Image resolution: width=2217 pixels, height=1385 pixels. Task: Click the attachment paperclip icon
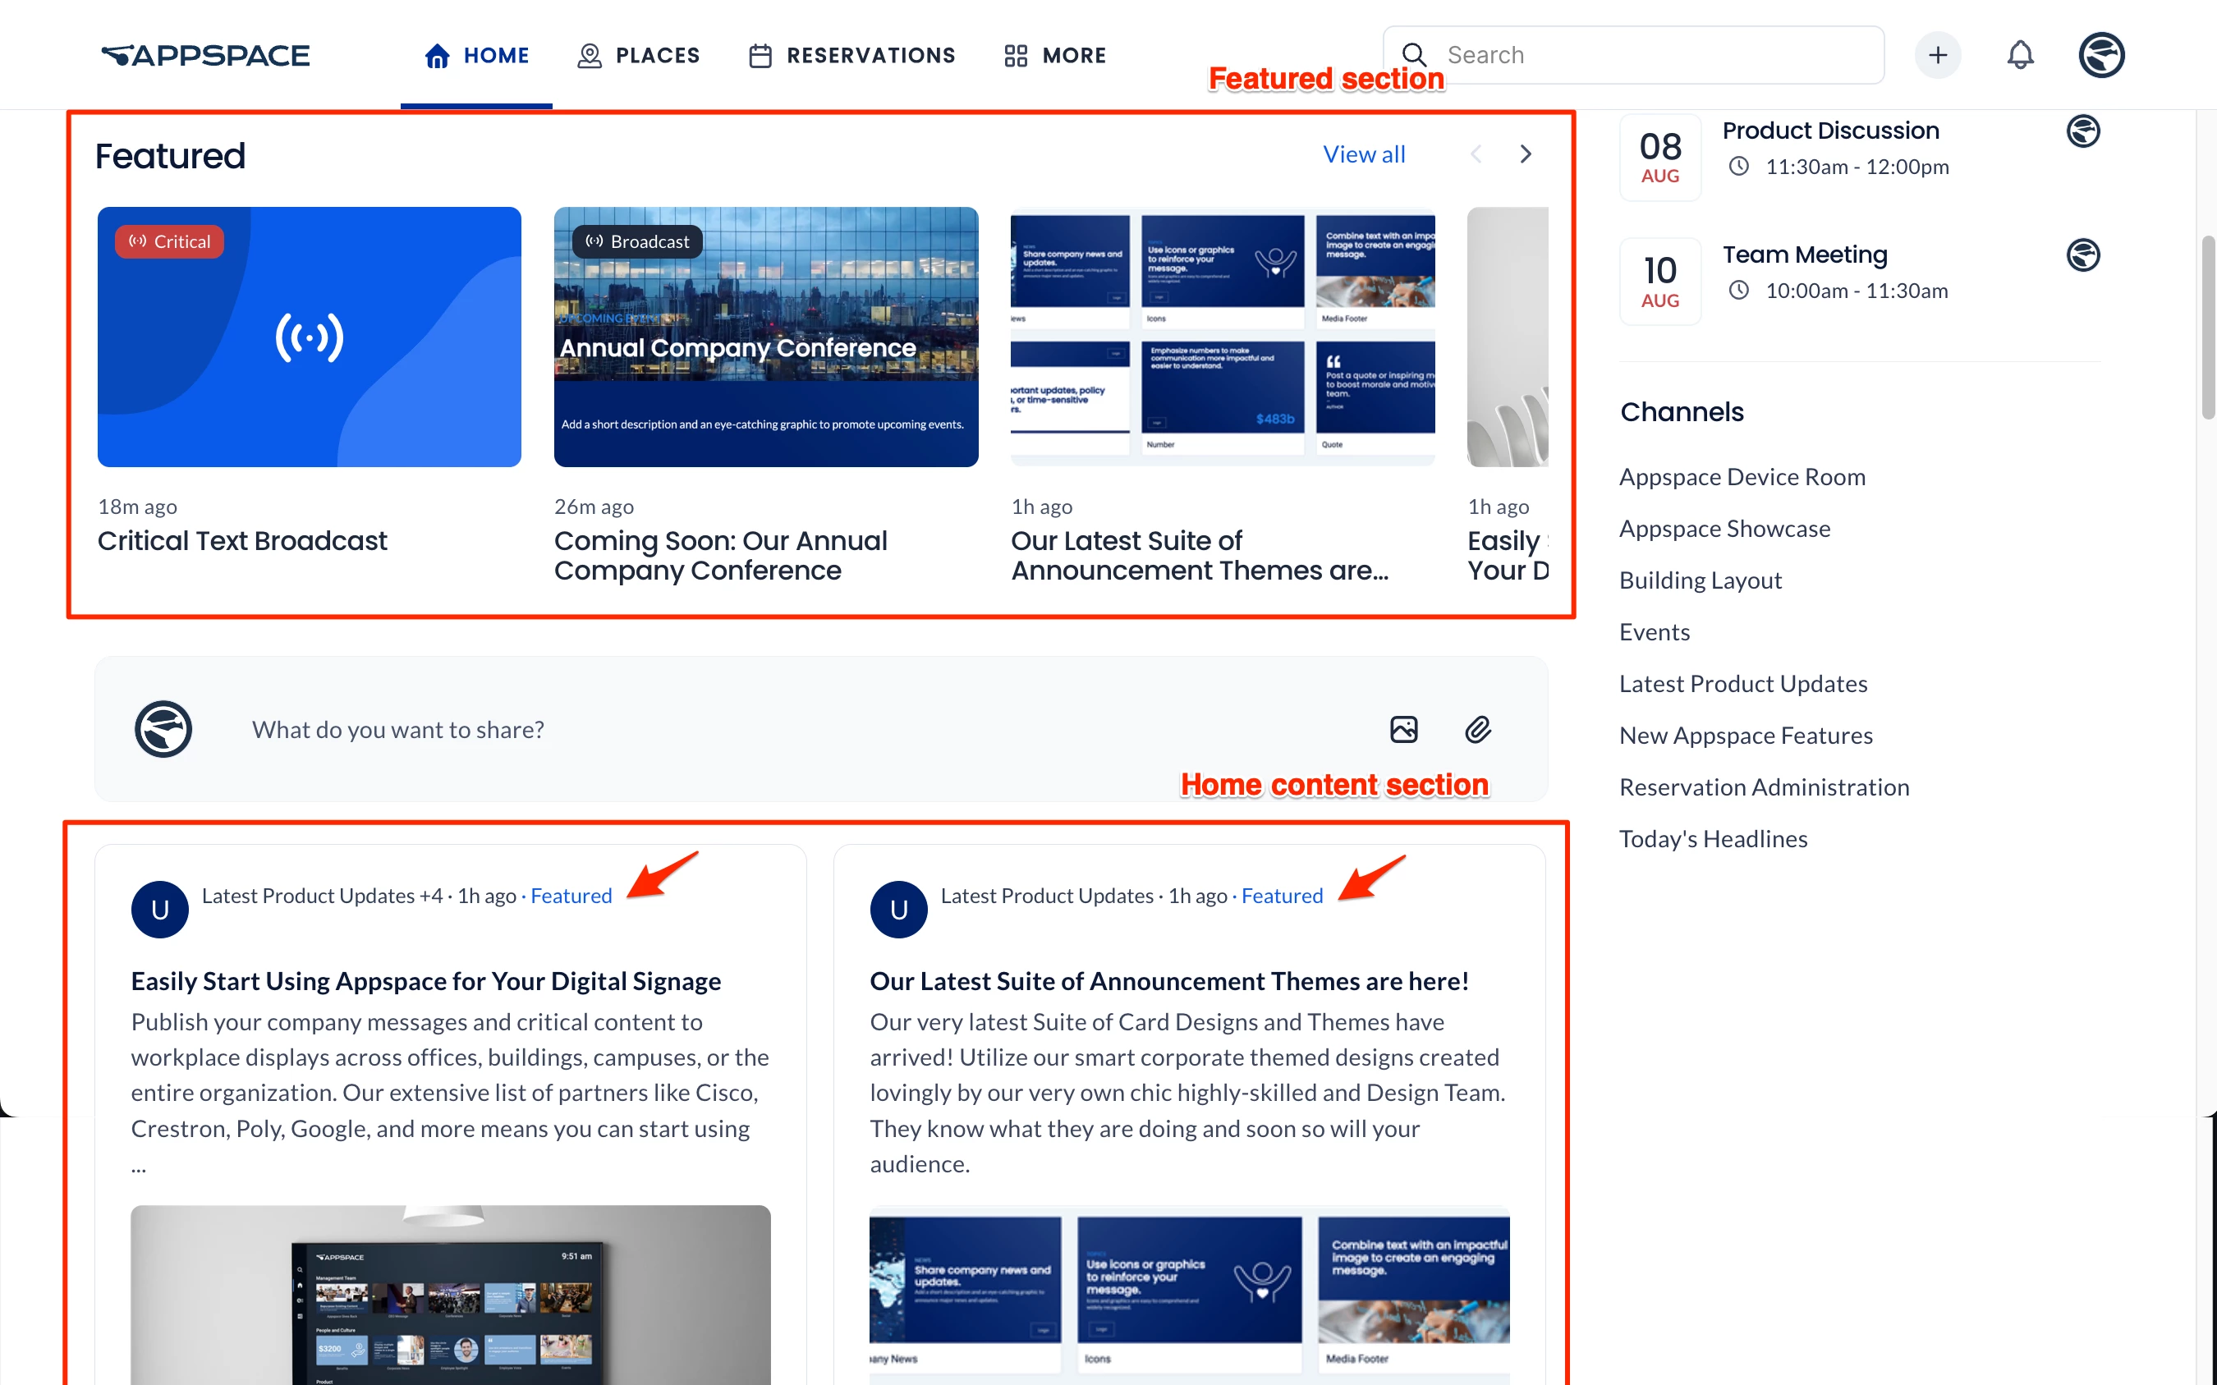coord(1477,729)
